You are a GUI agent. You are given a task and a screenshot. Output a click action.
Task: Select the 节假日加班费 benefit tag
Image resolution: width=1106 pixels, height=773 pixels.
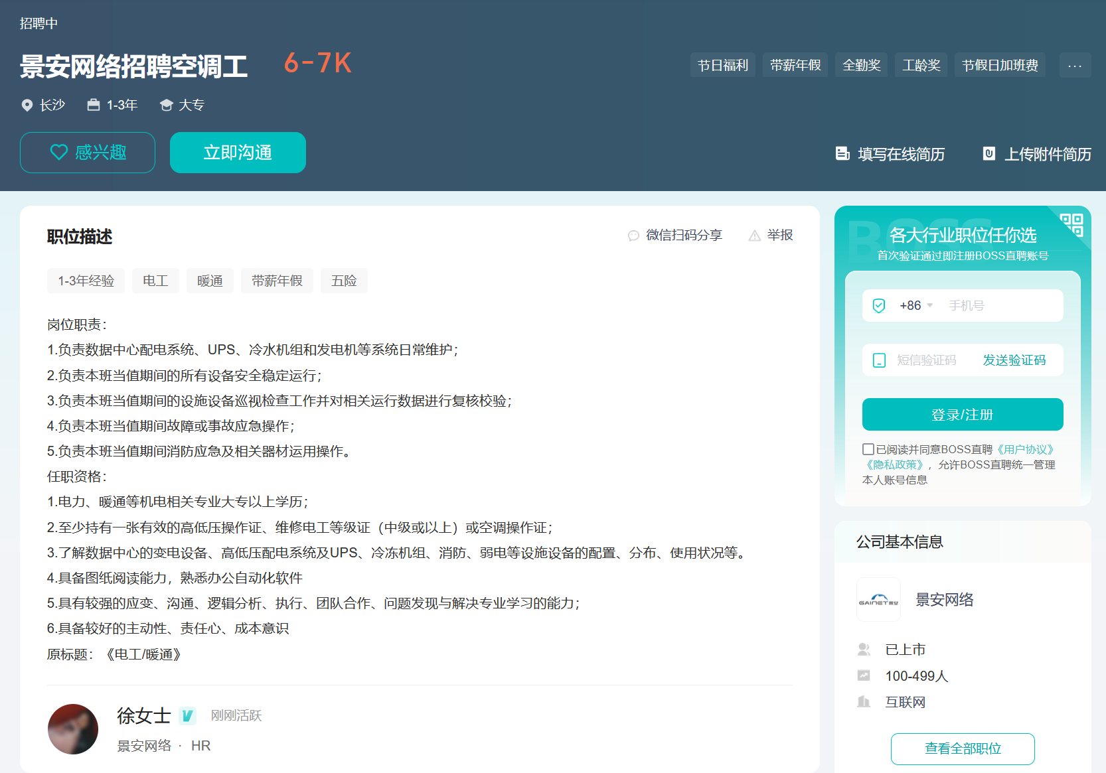pyautogui.click(x=1000, y=65)
